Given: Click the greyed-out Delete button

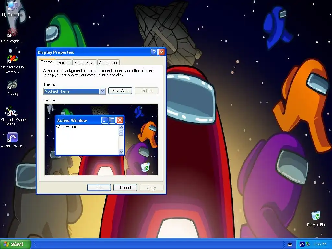Looking at the screenshot, I should [146, 91].
